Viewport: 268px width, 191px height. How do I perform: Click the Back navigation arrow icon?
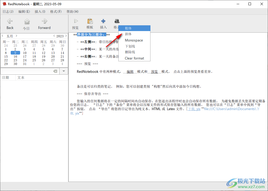[x=10, y=21]
